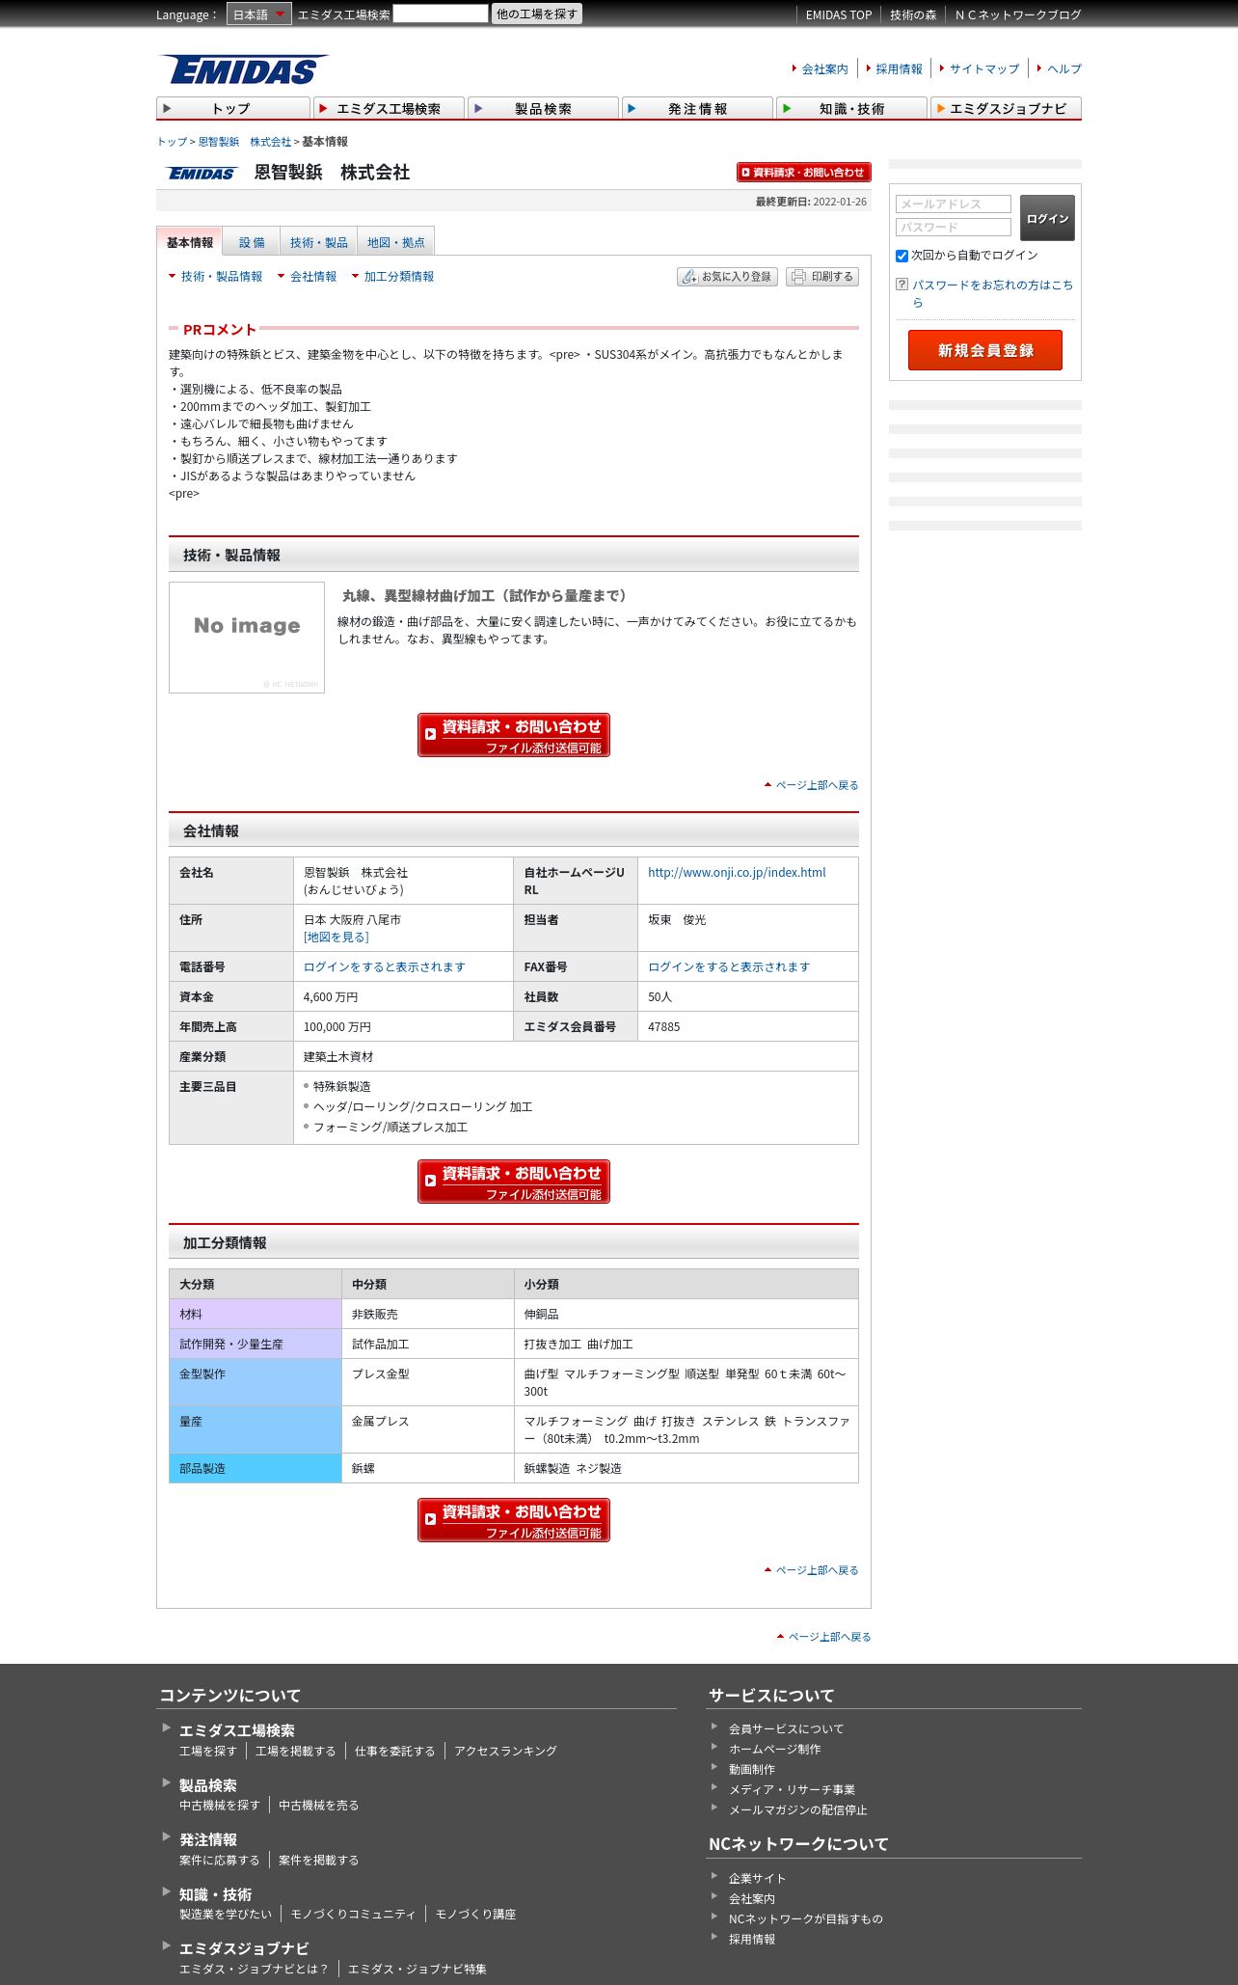The image size is (1238, 1985).
Task: Open footer 会員サービスについて link
Action: click(x=786, y=1728)
